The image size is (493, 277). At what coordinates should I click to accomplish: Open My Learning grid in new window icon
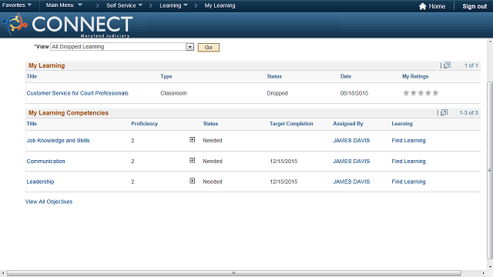coord(447,65)
